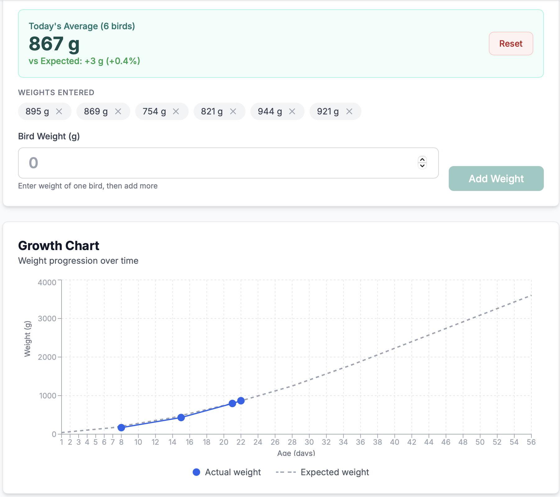Increase bird weight with up stepper arrow
560x497 pixels.
coord(422,160)
